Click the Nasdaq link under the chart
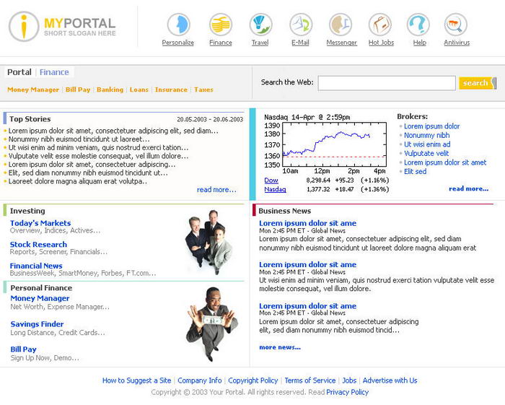Screen dimensions: 505x405 click(x=275, y=189)
